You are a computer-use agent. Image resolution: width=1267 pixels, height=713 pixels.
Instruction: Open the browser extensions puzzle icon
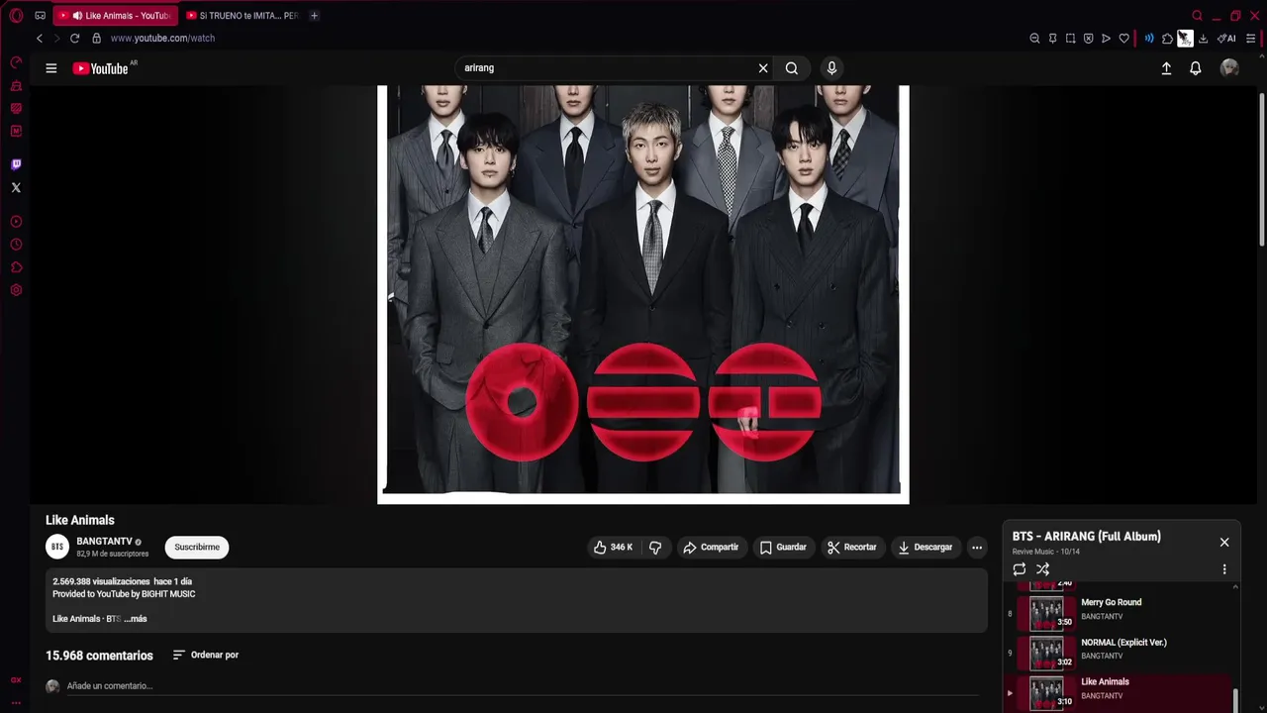[1167, 39]
